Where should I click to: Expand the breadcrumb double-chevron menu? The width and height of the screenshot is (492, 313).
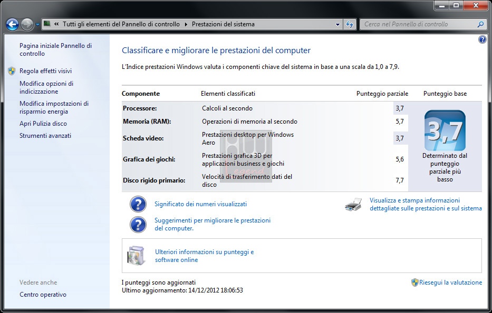[x=56, y=24]
